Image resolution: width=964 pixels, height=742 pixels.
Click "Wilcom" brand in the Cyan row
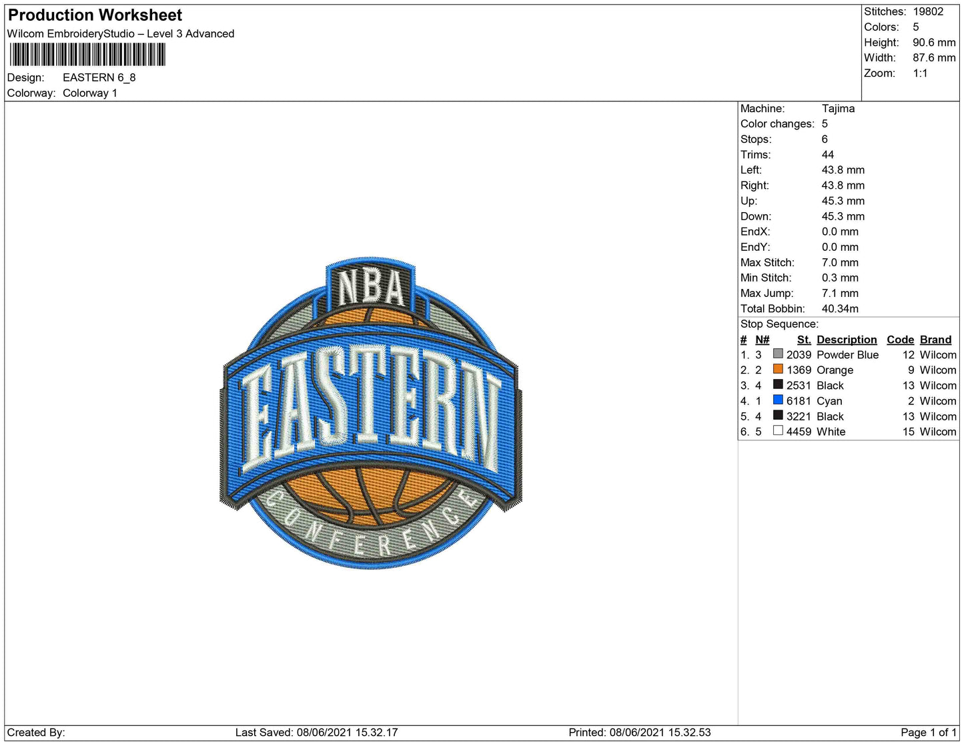coord(938,400)
